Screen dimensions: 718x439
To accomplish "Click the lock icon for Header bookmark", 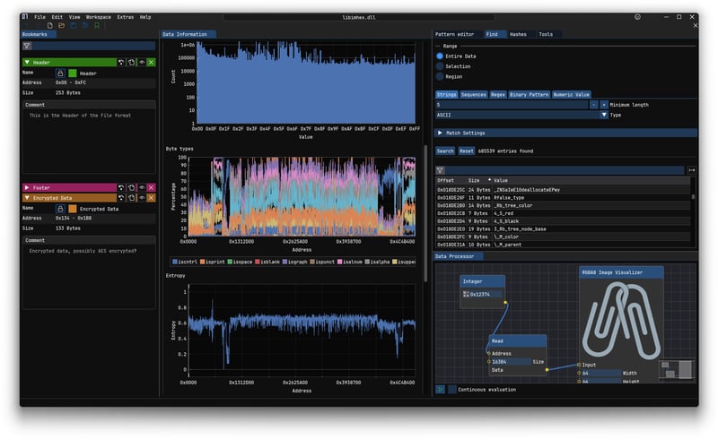I will point(60,73).
